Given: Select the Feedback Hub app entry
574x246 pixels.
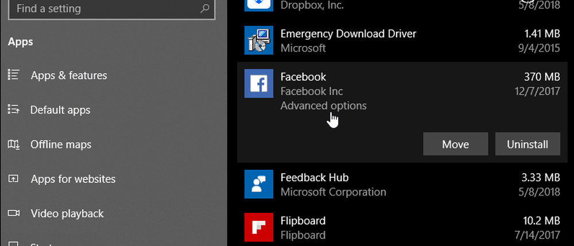Looking at the screenshot, I should click(x=402, y=184).
